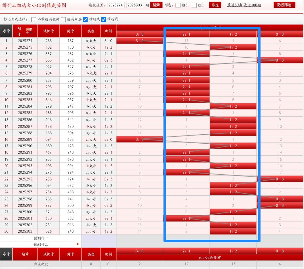This screenshot has width=304, height=269.
Task: Click 试机号 value 777
Action: [48, 205]
